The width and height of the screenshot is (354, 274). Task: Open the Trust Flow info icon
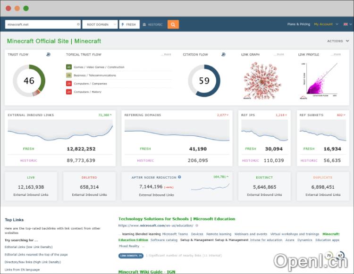tap(48, 55)
